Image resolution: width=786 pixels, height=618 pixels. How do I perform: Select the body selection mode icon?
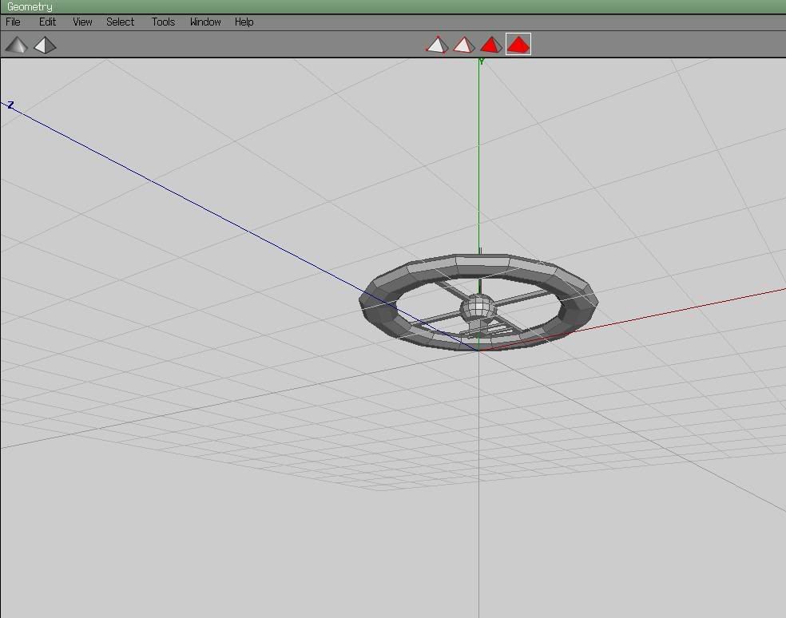click(518, 45)
